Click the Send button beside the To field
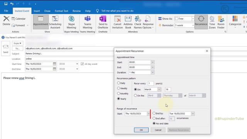The height and width of the screenshot is (139, 247). coord(6,49)
